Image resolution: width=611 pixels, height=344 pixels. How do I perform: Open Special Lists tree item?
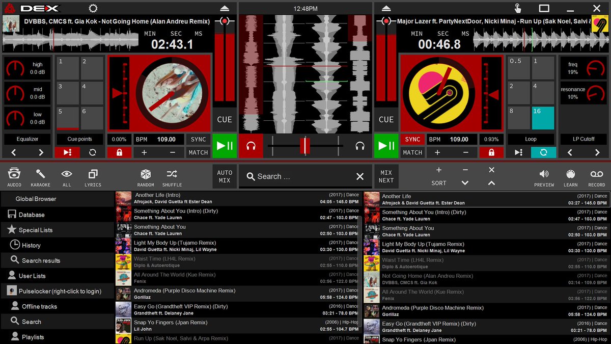click(57, 230)
